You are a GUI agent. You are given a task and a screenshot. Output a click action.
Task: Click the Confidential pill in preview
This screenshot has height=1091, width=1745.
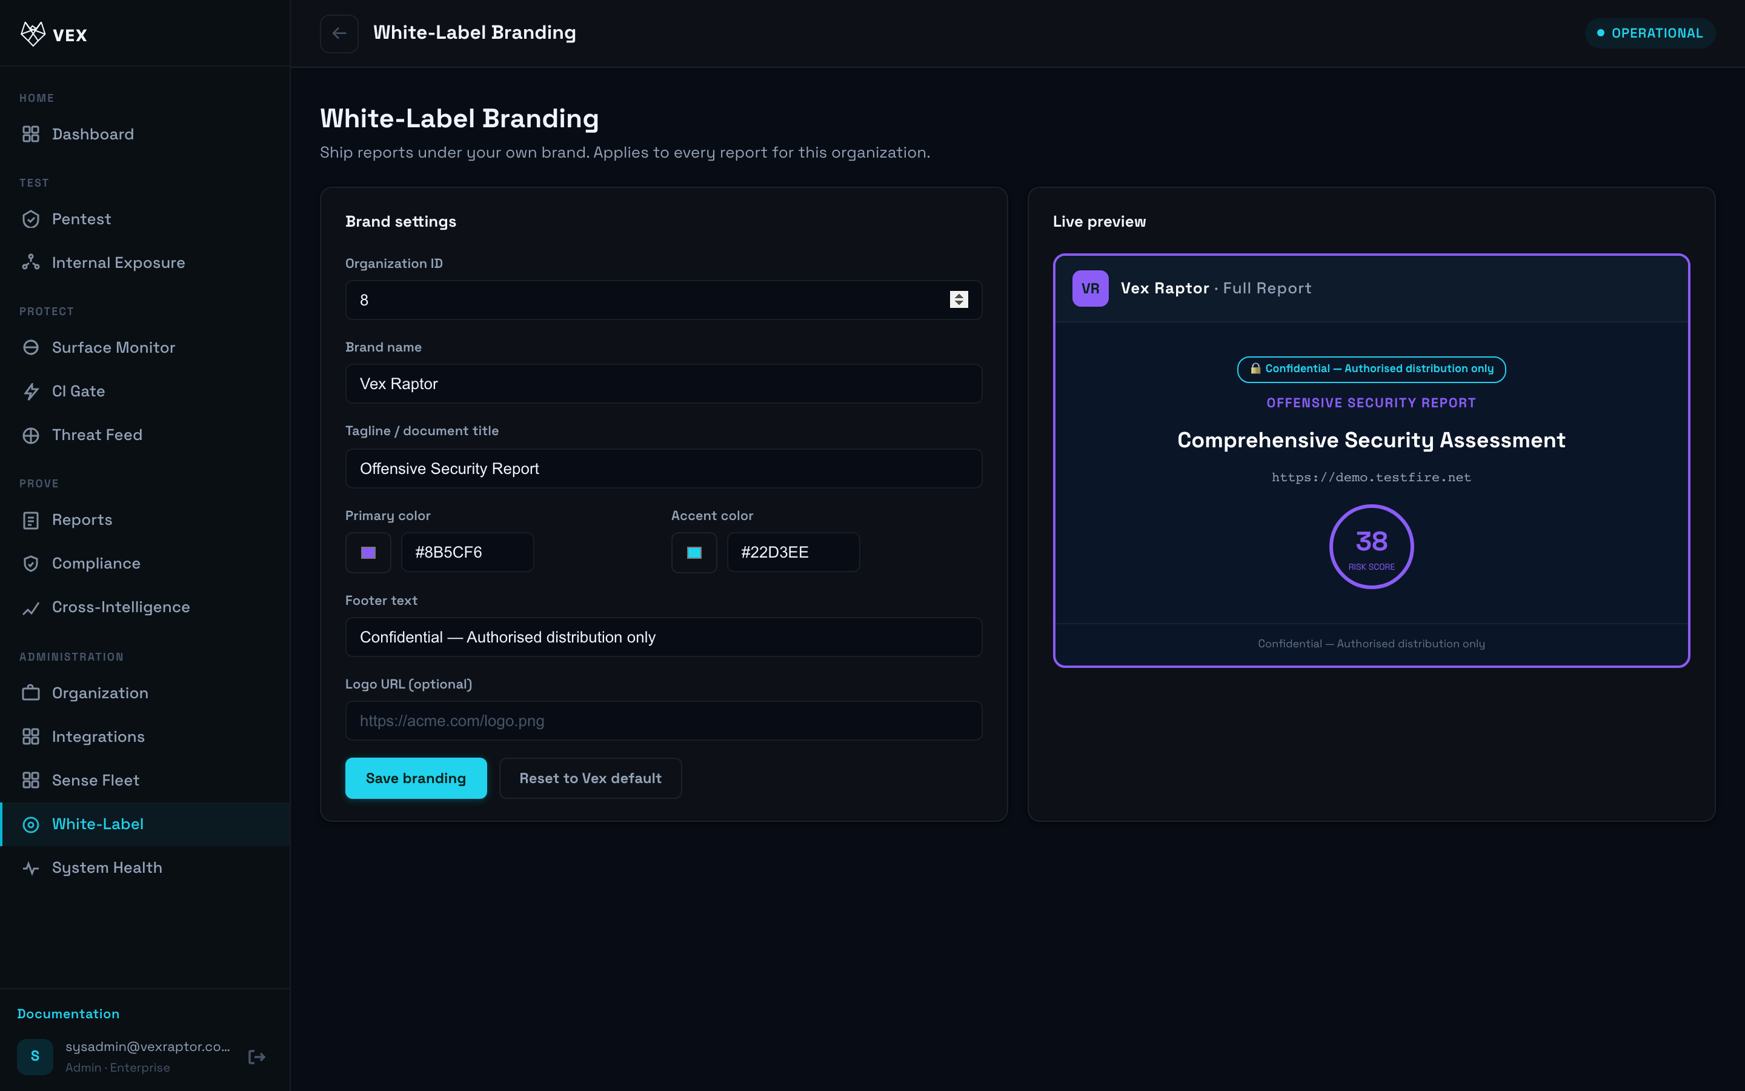point(1371,370)
